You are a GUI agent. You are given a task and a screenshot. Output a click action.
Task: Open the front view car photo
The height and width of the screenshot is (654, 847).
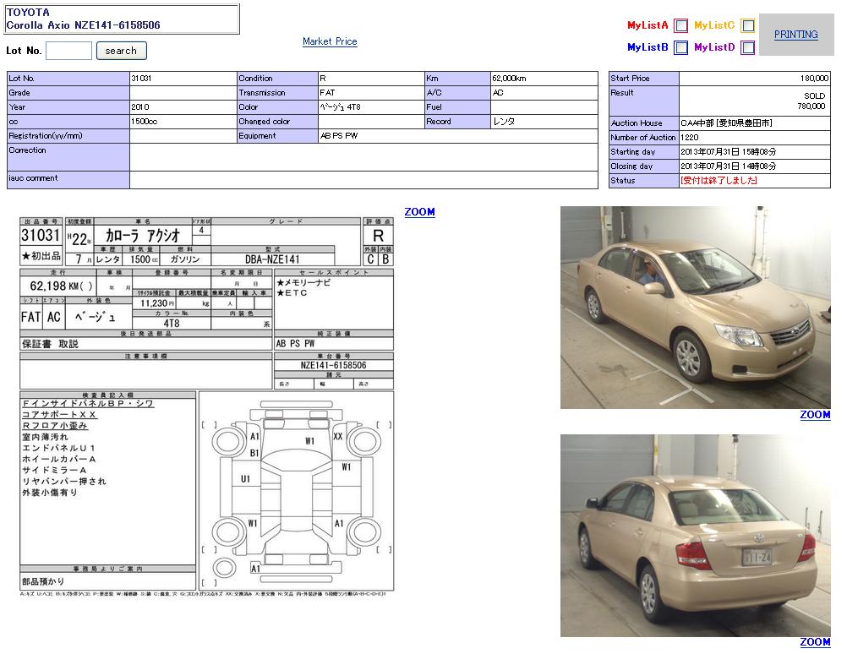pyautogui.click(x=695, y=308)
